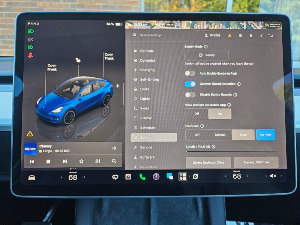Tap the unlock padlock icon above car
Viewport: 300px width, 225px height.
pyautogui.click(x=78, y=60)
